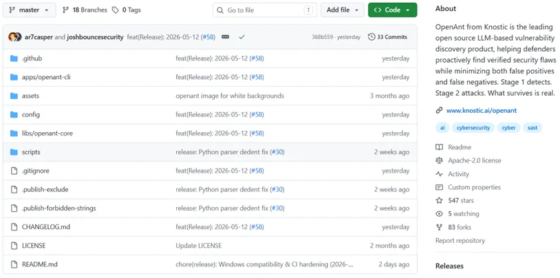
Task: Click the license scale icon
Action: [439, 161]
